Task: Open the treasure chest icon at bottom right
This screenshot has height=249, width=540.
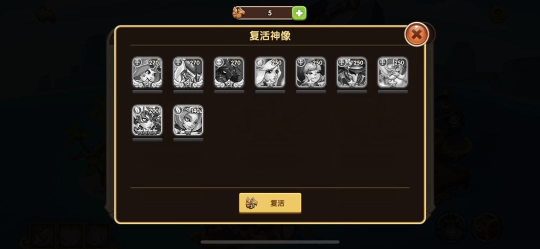Action: (487, 228)
